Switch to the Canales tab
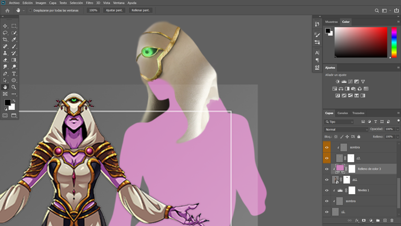The image size is (401, 226). [343, 113]
